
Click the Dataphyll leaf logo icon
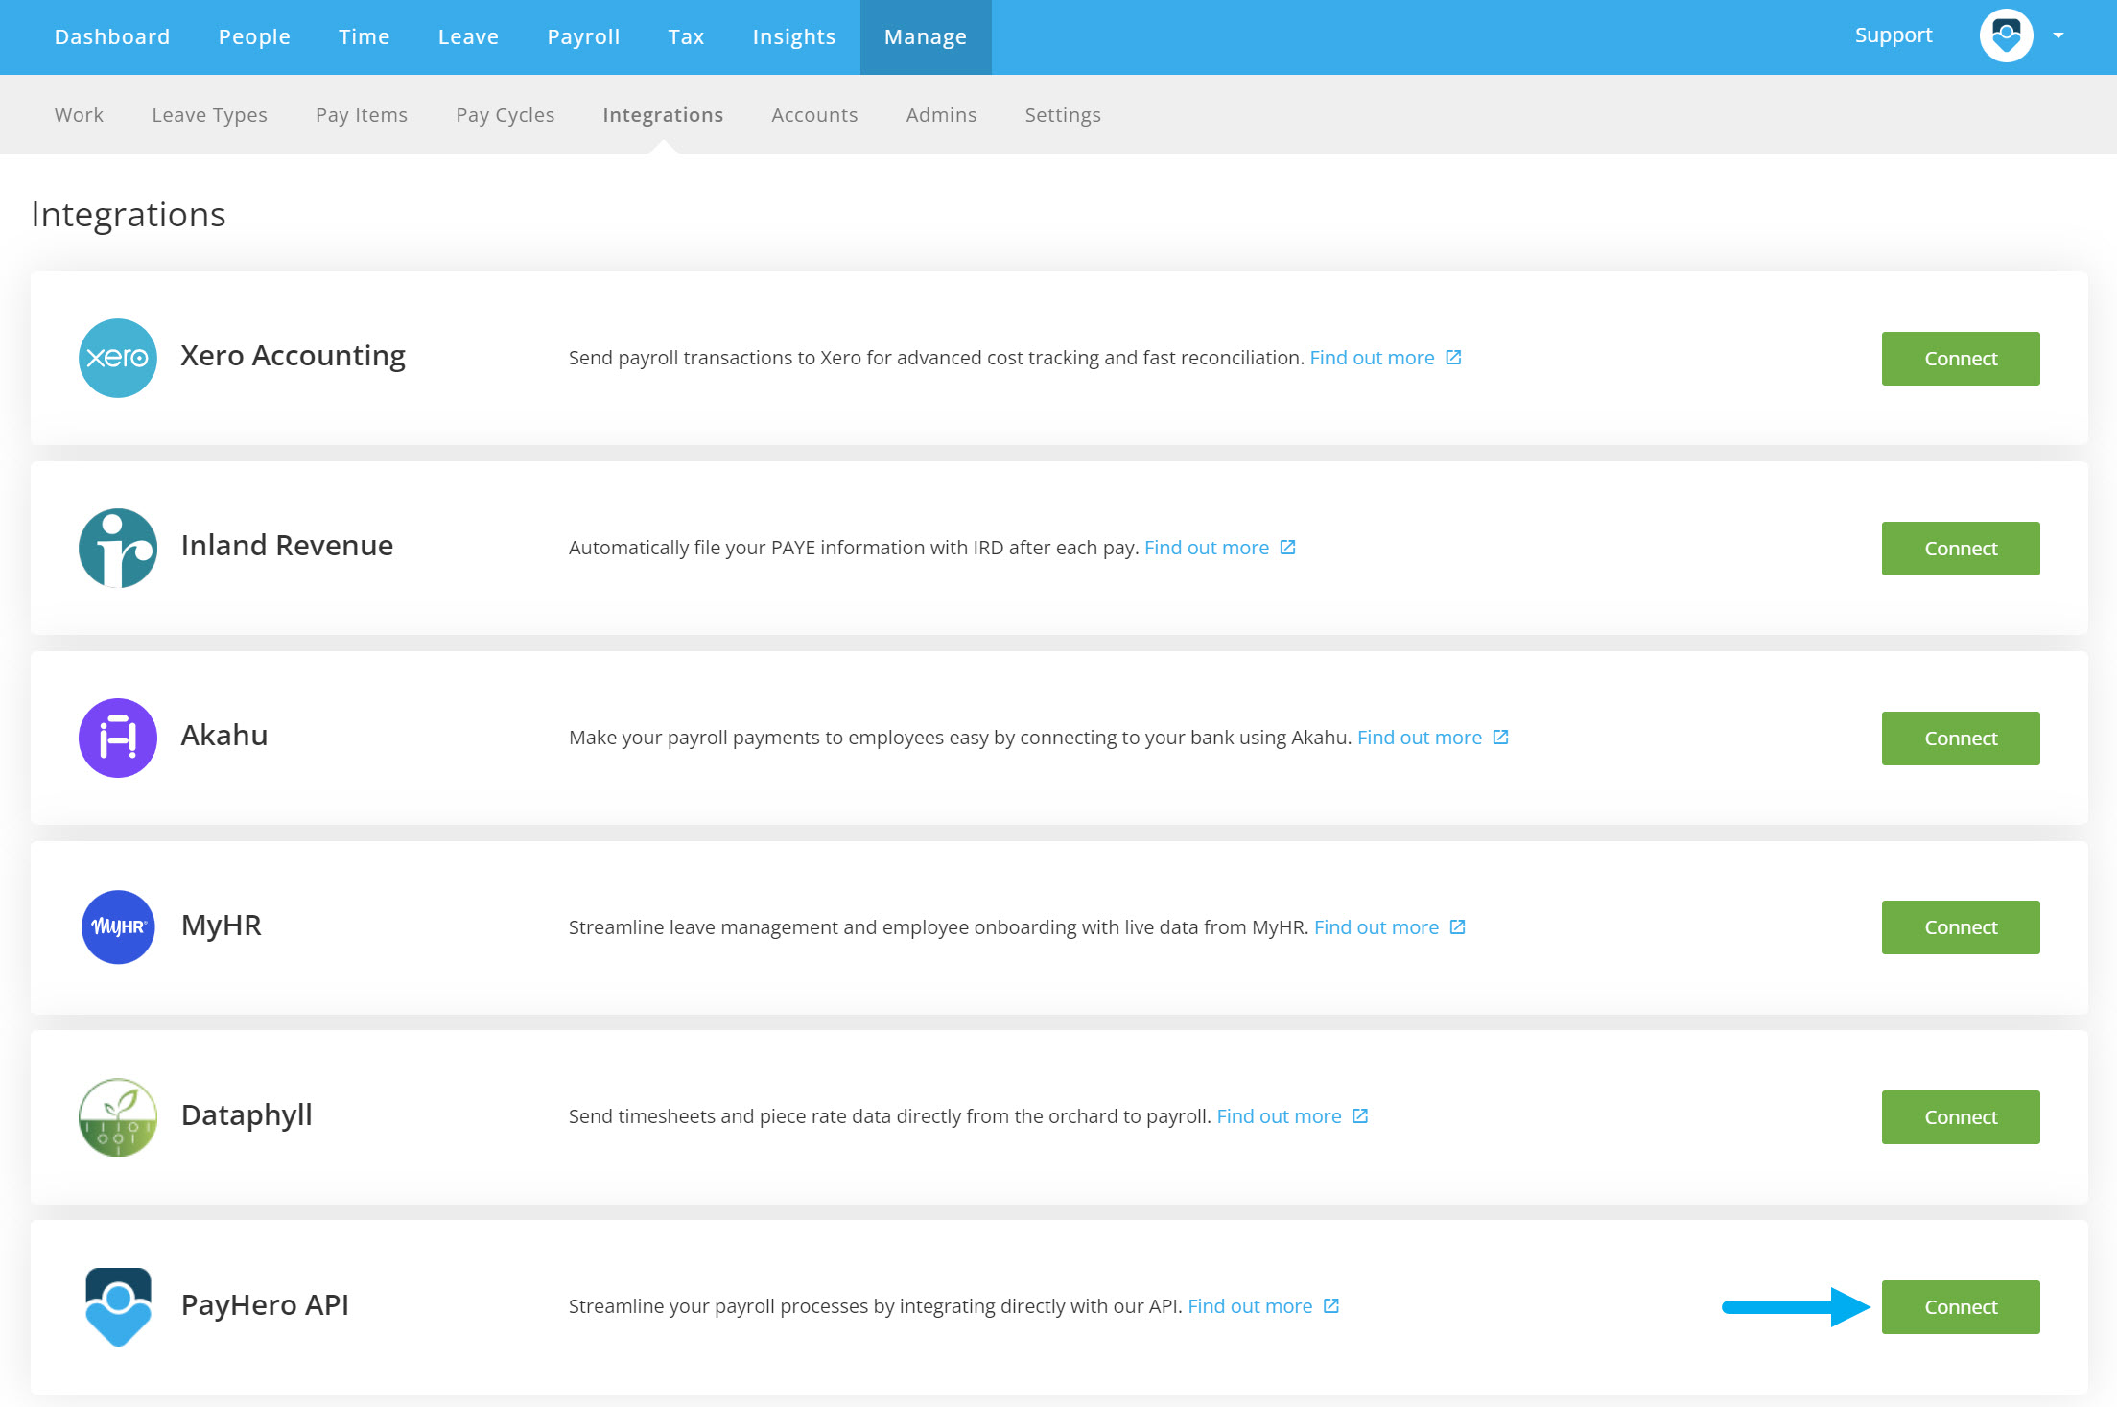pyautogui.click(x=118, y=1116)
